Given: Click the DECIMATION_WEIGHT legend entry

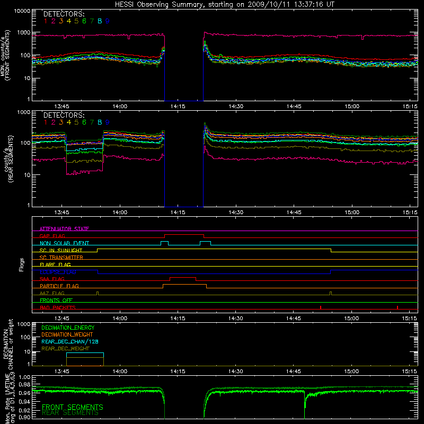Looking at the screenshot, I should [x=67, y=334].
